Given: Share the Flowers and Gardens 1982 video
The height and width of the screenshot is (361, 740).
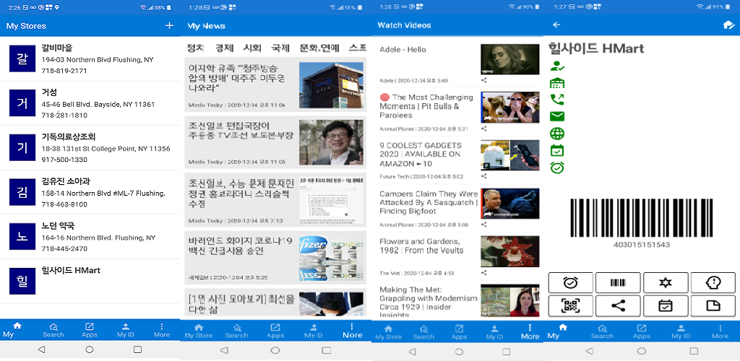Looking at the screenshot, I should coord(483,272).
